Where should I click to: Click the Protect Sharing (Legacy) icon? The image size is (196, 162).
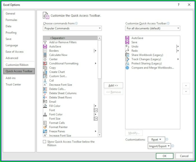point(127,63)
